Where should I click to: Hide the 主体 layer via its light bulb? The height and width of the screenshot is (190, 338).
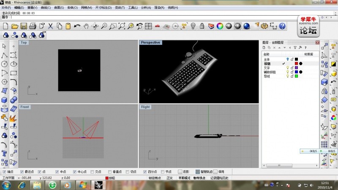[x=288, y=59]
